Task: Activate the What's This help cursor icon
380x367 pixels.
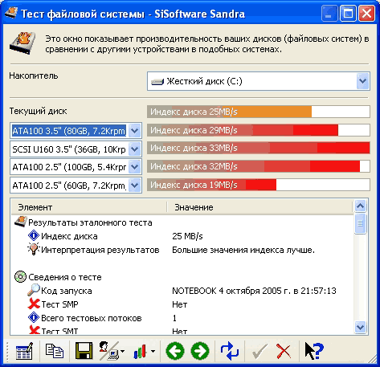Action: [x=314, y=351]
